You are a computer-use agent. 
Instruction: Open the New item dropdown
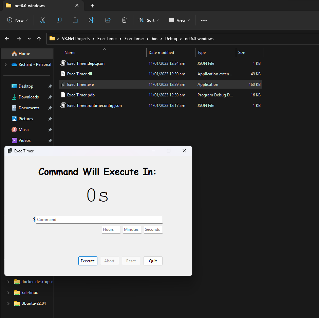[x=17, y=20]
